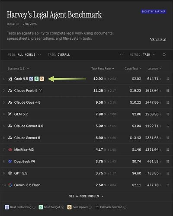The width and height of the screenshot is (173, 216).
Task: Click Grok 4.5's Best Speed badge
Action: click(42, 79)
